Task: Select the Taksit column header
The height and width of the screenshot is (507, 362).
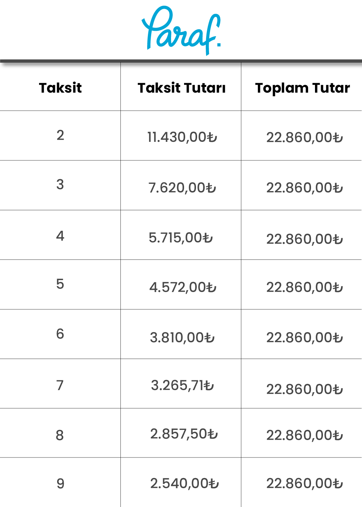Action: (x=60, y=88)
